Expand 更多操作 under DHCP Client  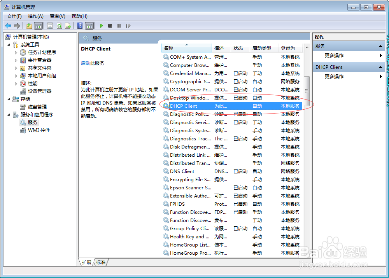[x=381, y=76]
